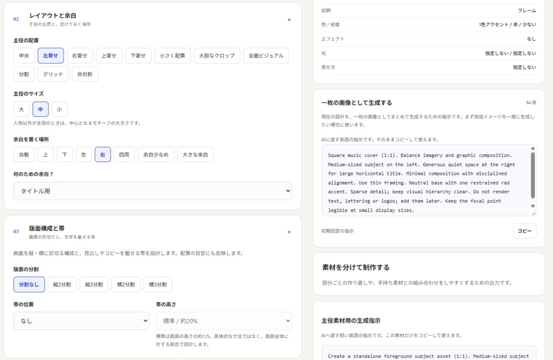Choose 余白少なめ margin option

click(156, 155)
